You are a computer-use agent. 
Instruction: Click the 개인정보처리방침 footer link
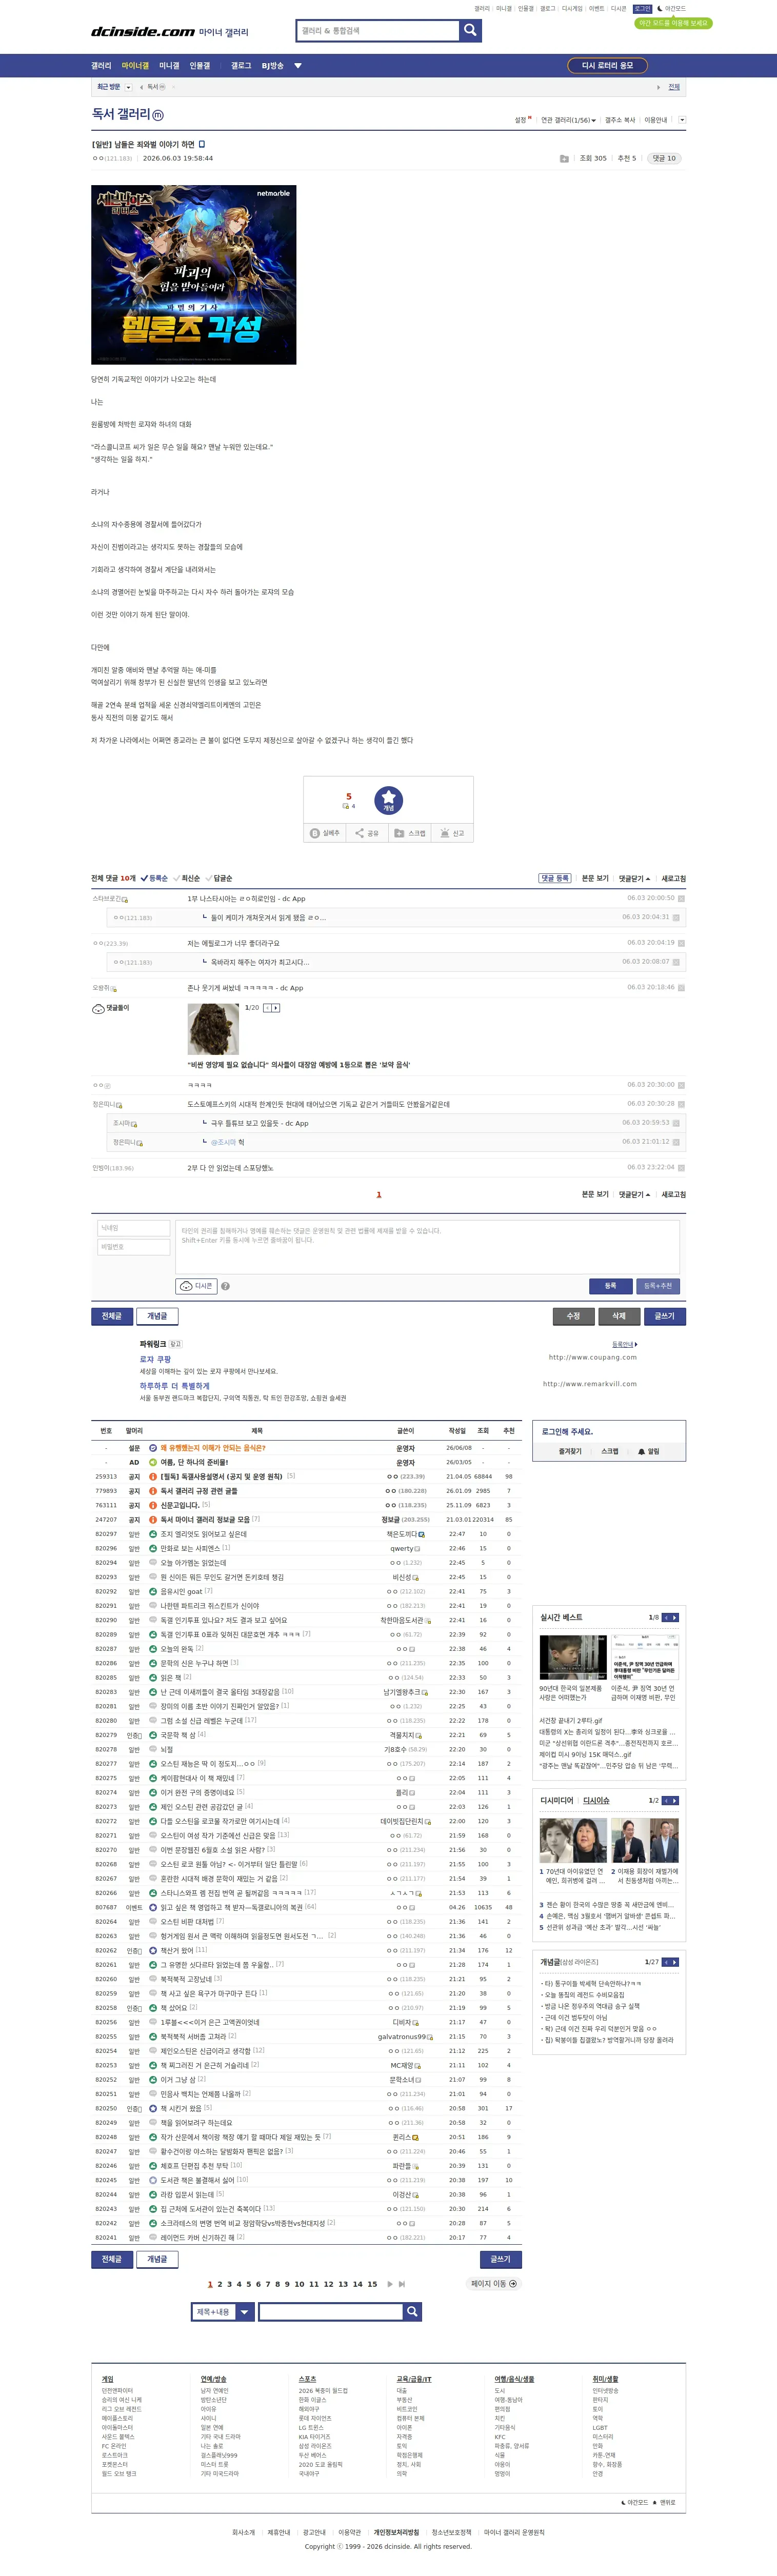pos(396,2532)
